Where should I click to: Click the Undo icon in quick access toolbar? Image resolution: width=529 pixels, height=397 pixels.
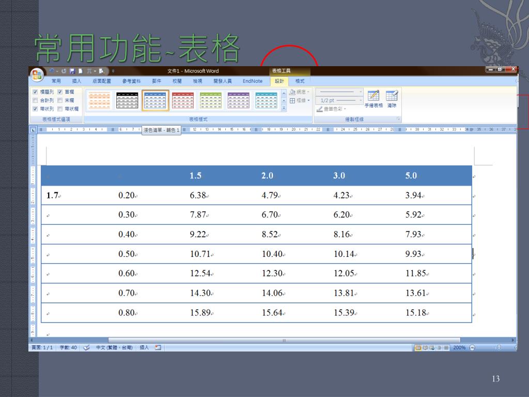point(52,71)
